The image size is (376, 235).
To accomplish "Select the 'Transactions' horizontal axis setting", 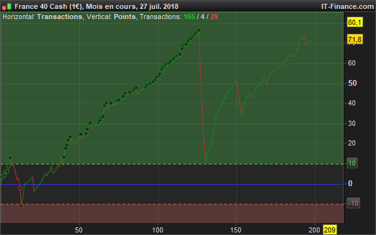I will point(60,17).
